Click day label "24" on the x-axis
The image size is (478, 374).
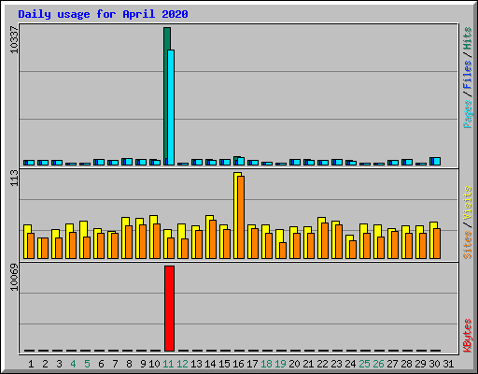point(350,364)
